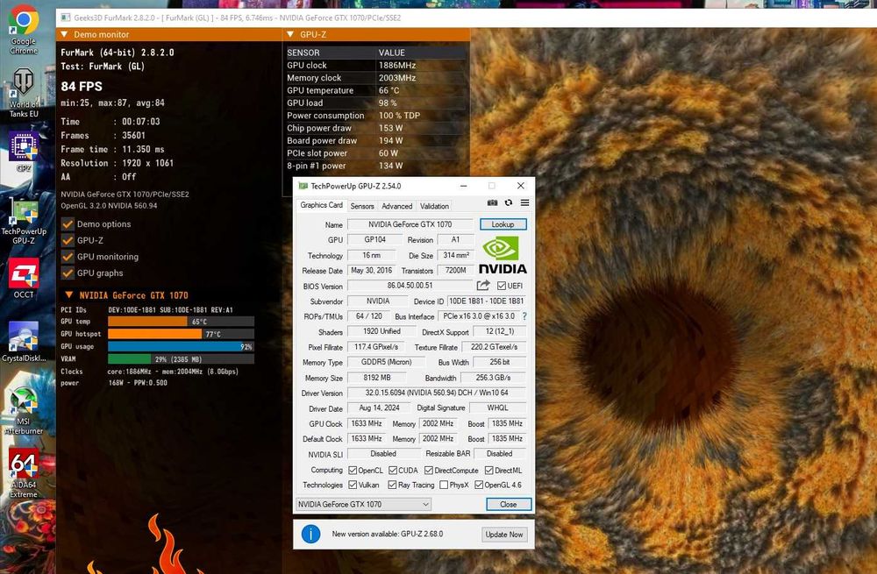
Task: Click the GPU-Z title bar app icon
Action: click(x=303, y=186)
